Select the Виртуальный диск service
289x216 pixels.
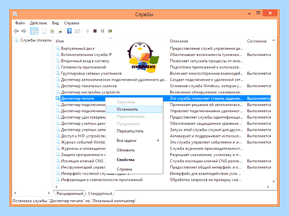[78, 48]
